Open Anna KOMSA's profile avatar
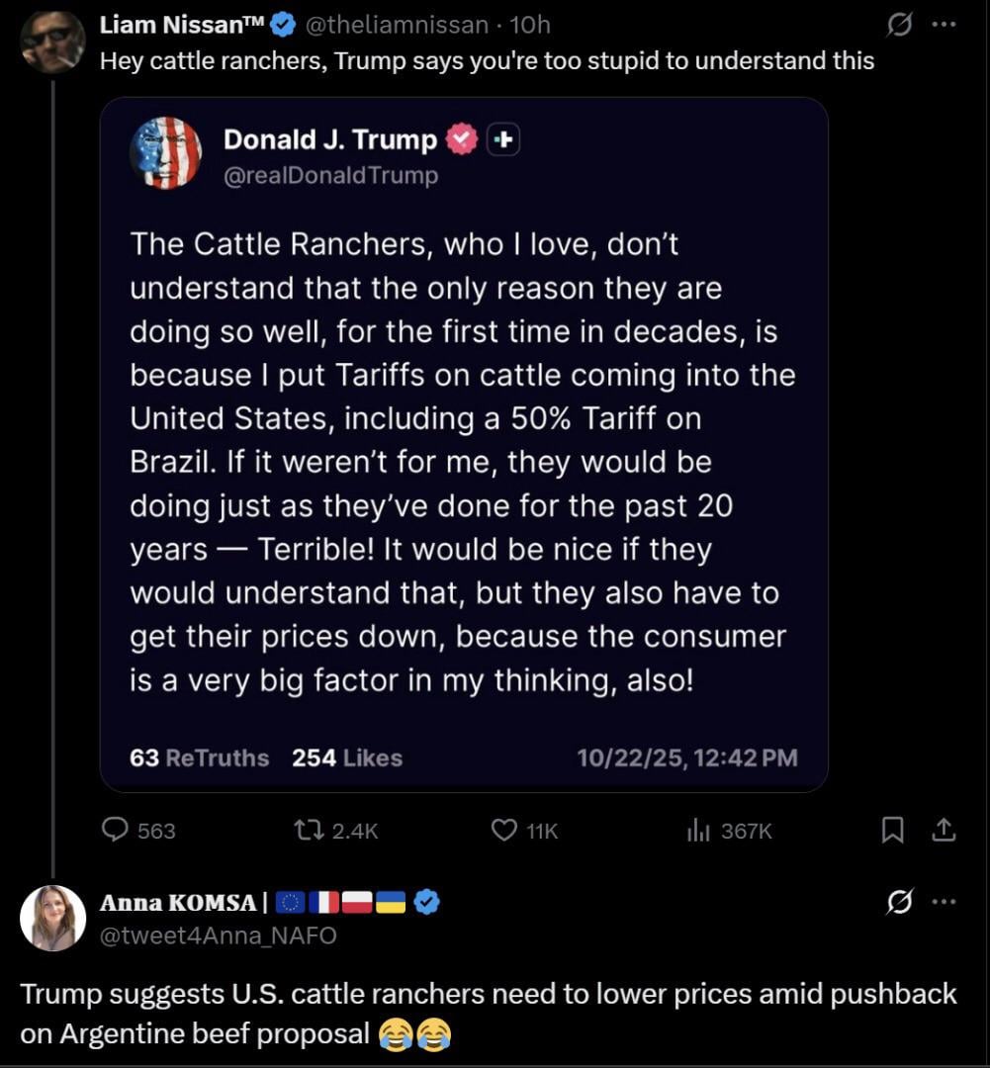This screenshot has width=990, height=1068. [52, 918]
